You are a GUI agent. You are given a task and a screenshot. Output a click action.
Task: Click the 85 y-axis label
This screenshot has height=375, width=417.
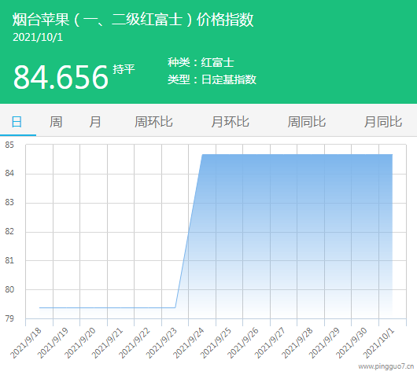point(9,145)
